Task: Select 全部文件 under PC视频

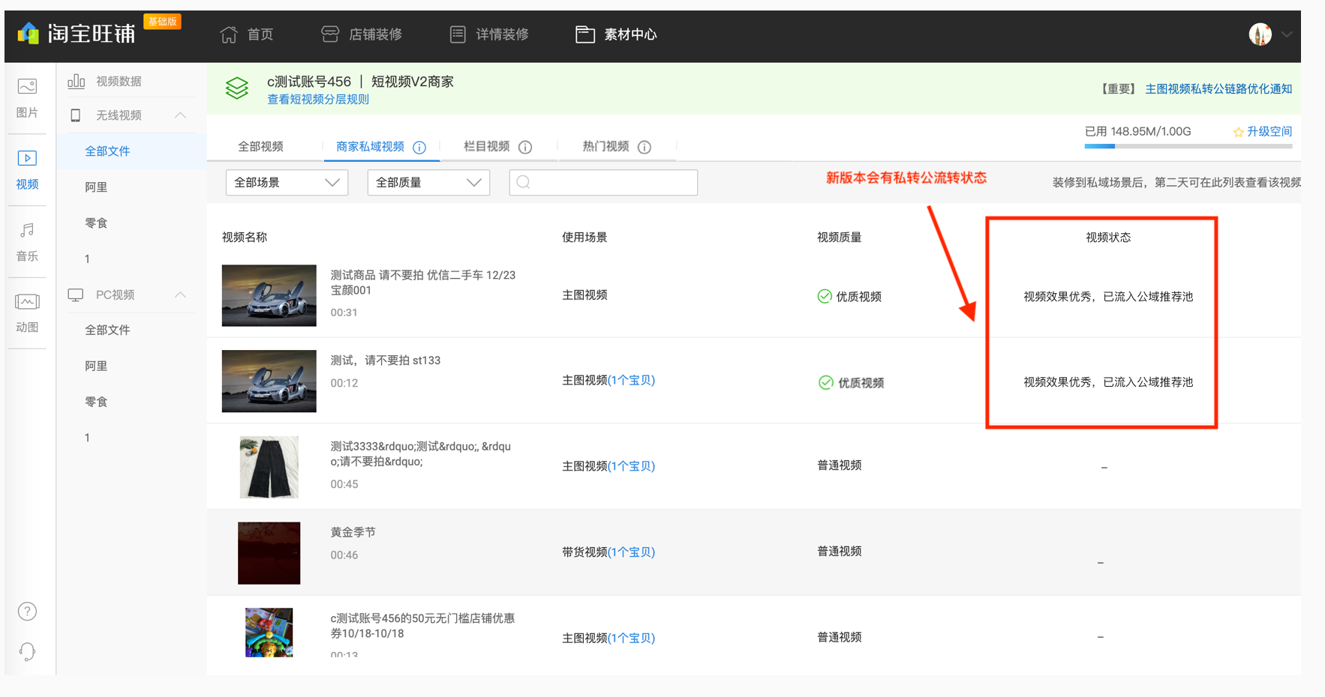Action: pos(107,330)
